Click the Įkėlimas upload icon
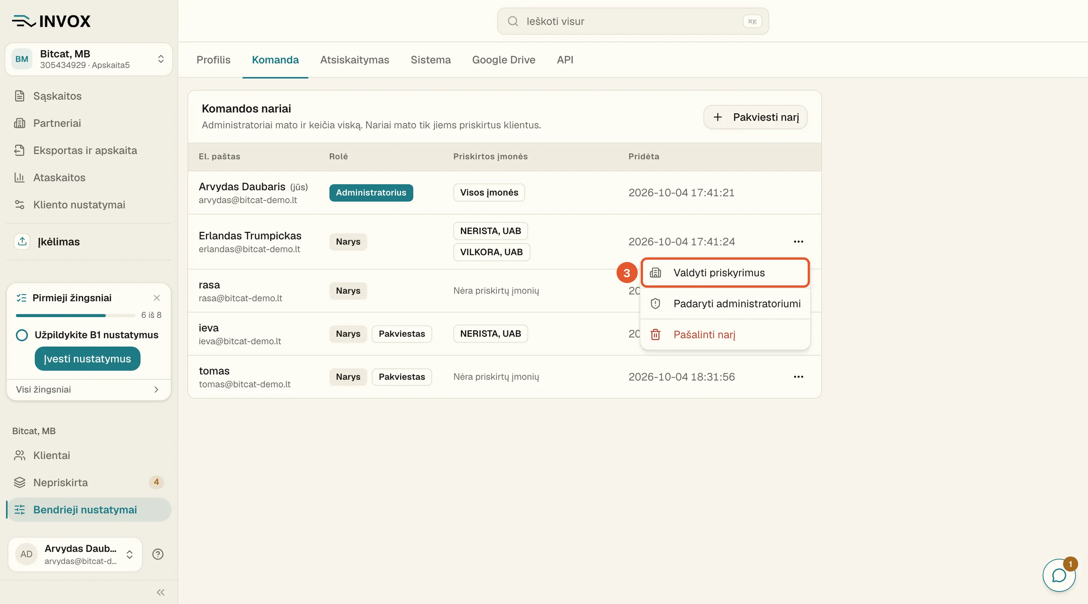1088x604 pixels. point(22,242)
